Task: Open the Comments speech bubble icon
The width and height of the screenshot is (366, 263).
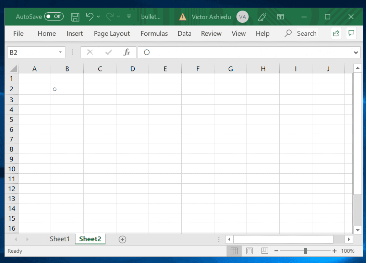Action: point(351,33)
